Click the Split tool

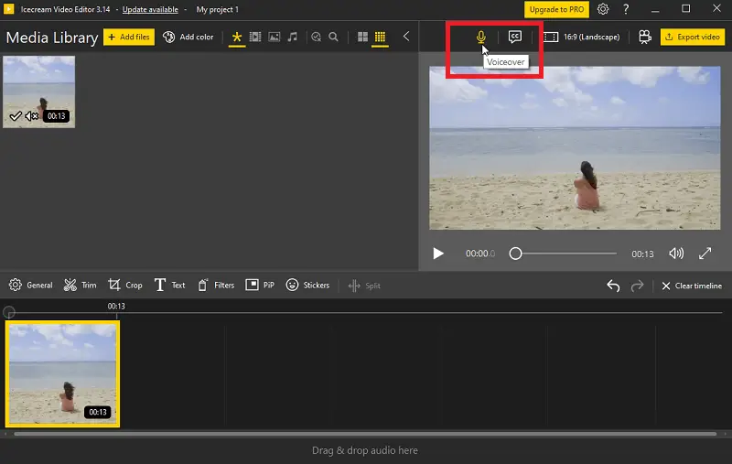coord(364,286)
